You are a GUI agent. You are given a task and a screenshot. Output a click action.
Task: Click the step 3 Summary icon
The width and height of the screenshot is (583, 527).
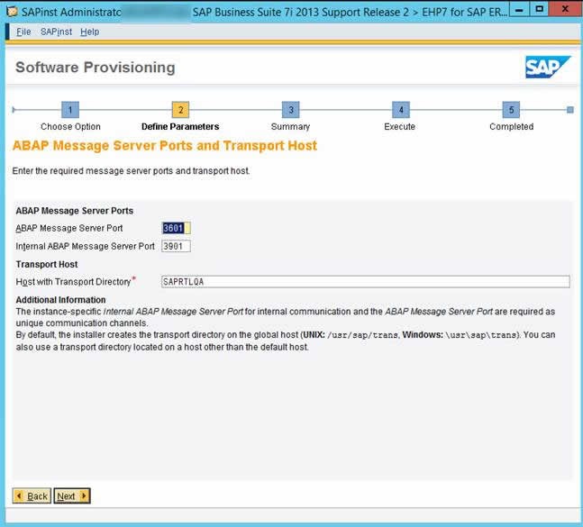point(291,110)
